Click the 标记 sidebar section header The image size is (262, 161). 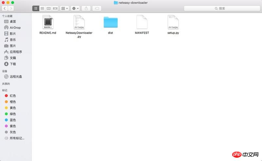point(5,90)
